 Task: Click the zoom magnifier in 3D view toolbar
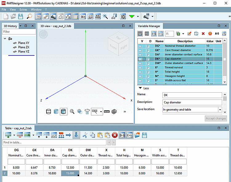coord(72,111)
